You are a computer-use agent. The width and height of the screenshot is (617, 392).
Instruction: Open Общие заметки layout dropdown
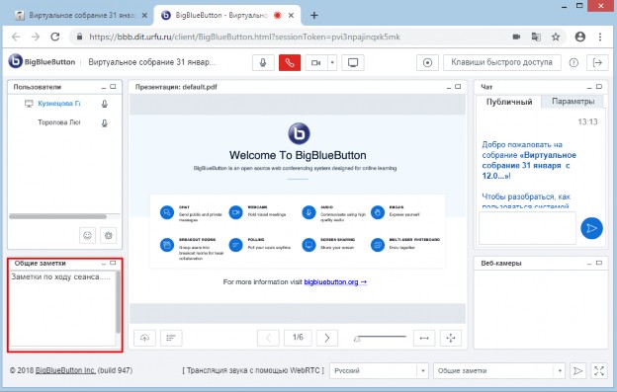(499, 371)
